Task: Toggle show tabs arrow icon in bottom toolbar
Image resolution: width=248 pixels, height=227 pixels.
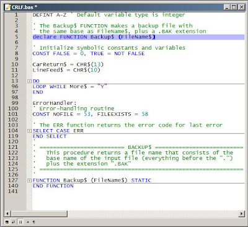Action: click(x=27, y=222)
